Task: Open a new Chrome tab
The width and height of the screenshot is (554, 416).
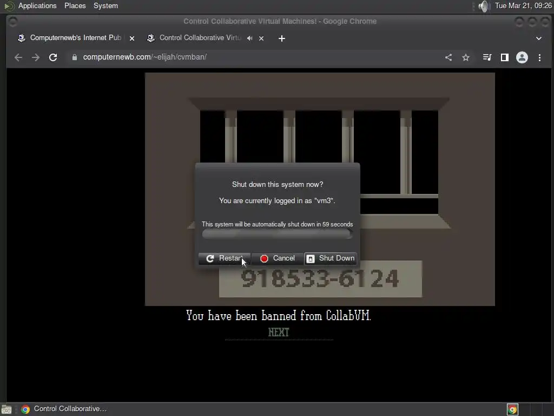Action: point(281,38)
